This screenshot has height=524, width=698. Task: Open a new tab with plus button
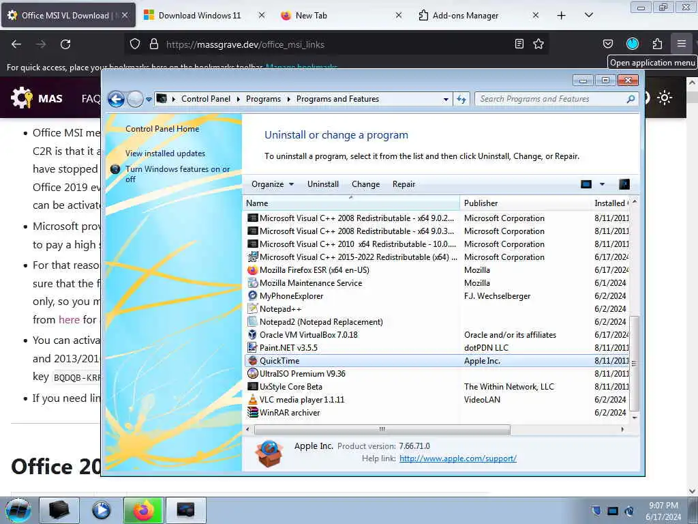[562, 16]
